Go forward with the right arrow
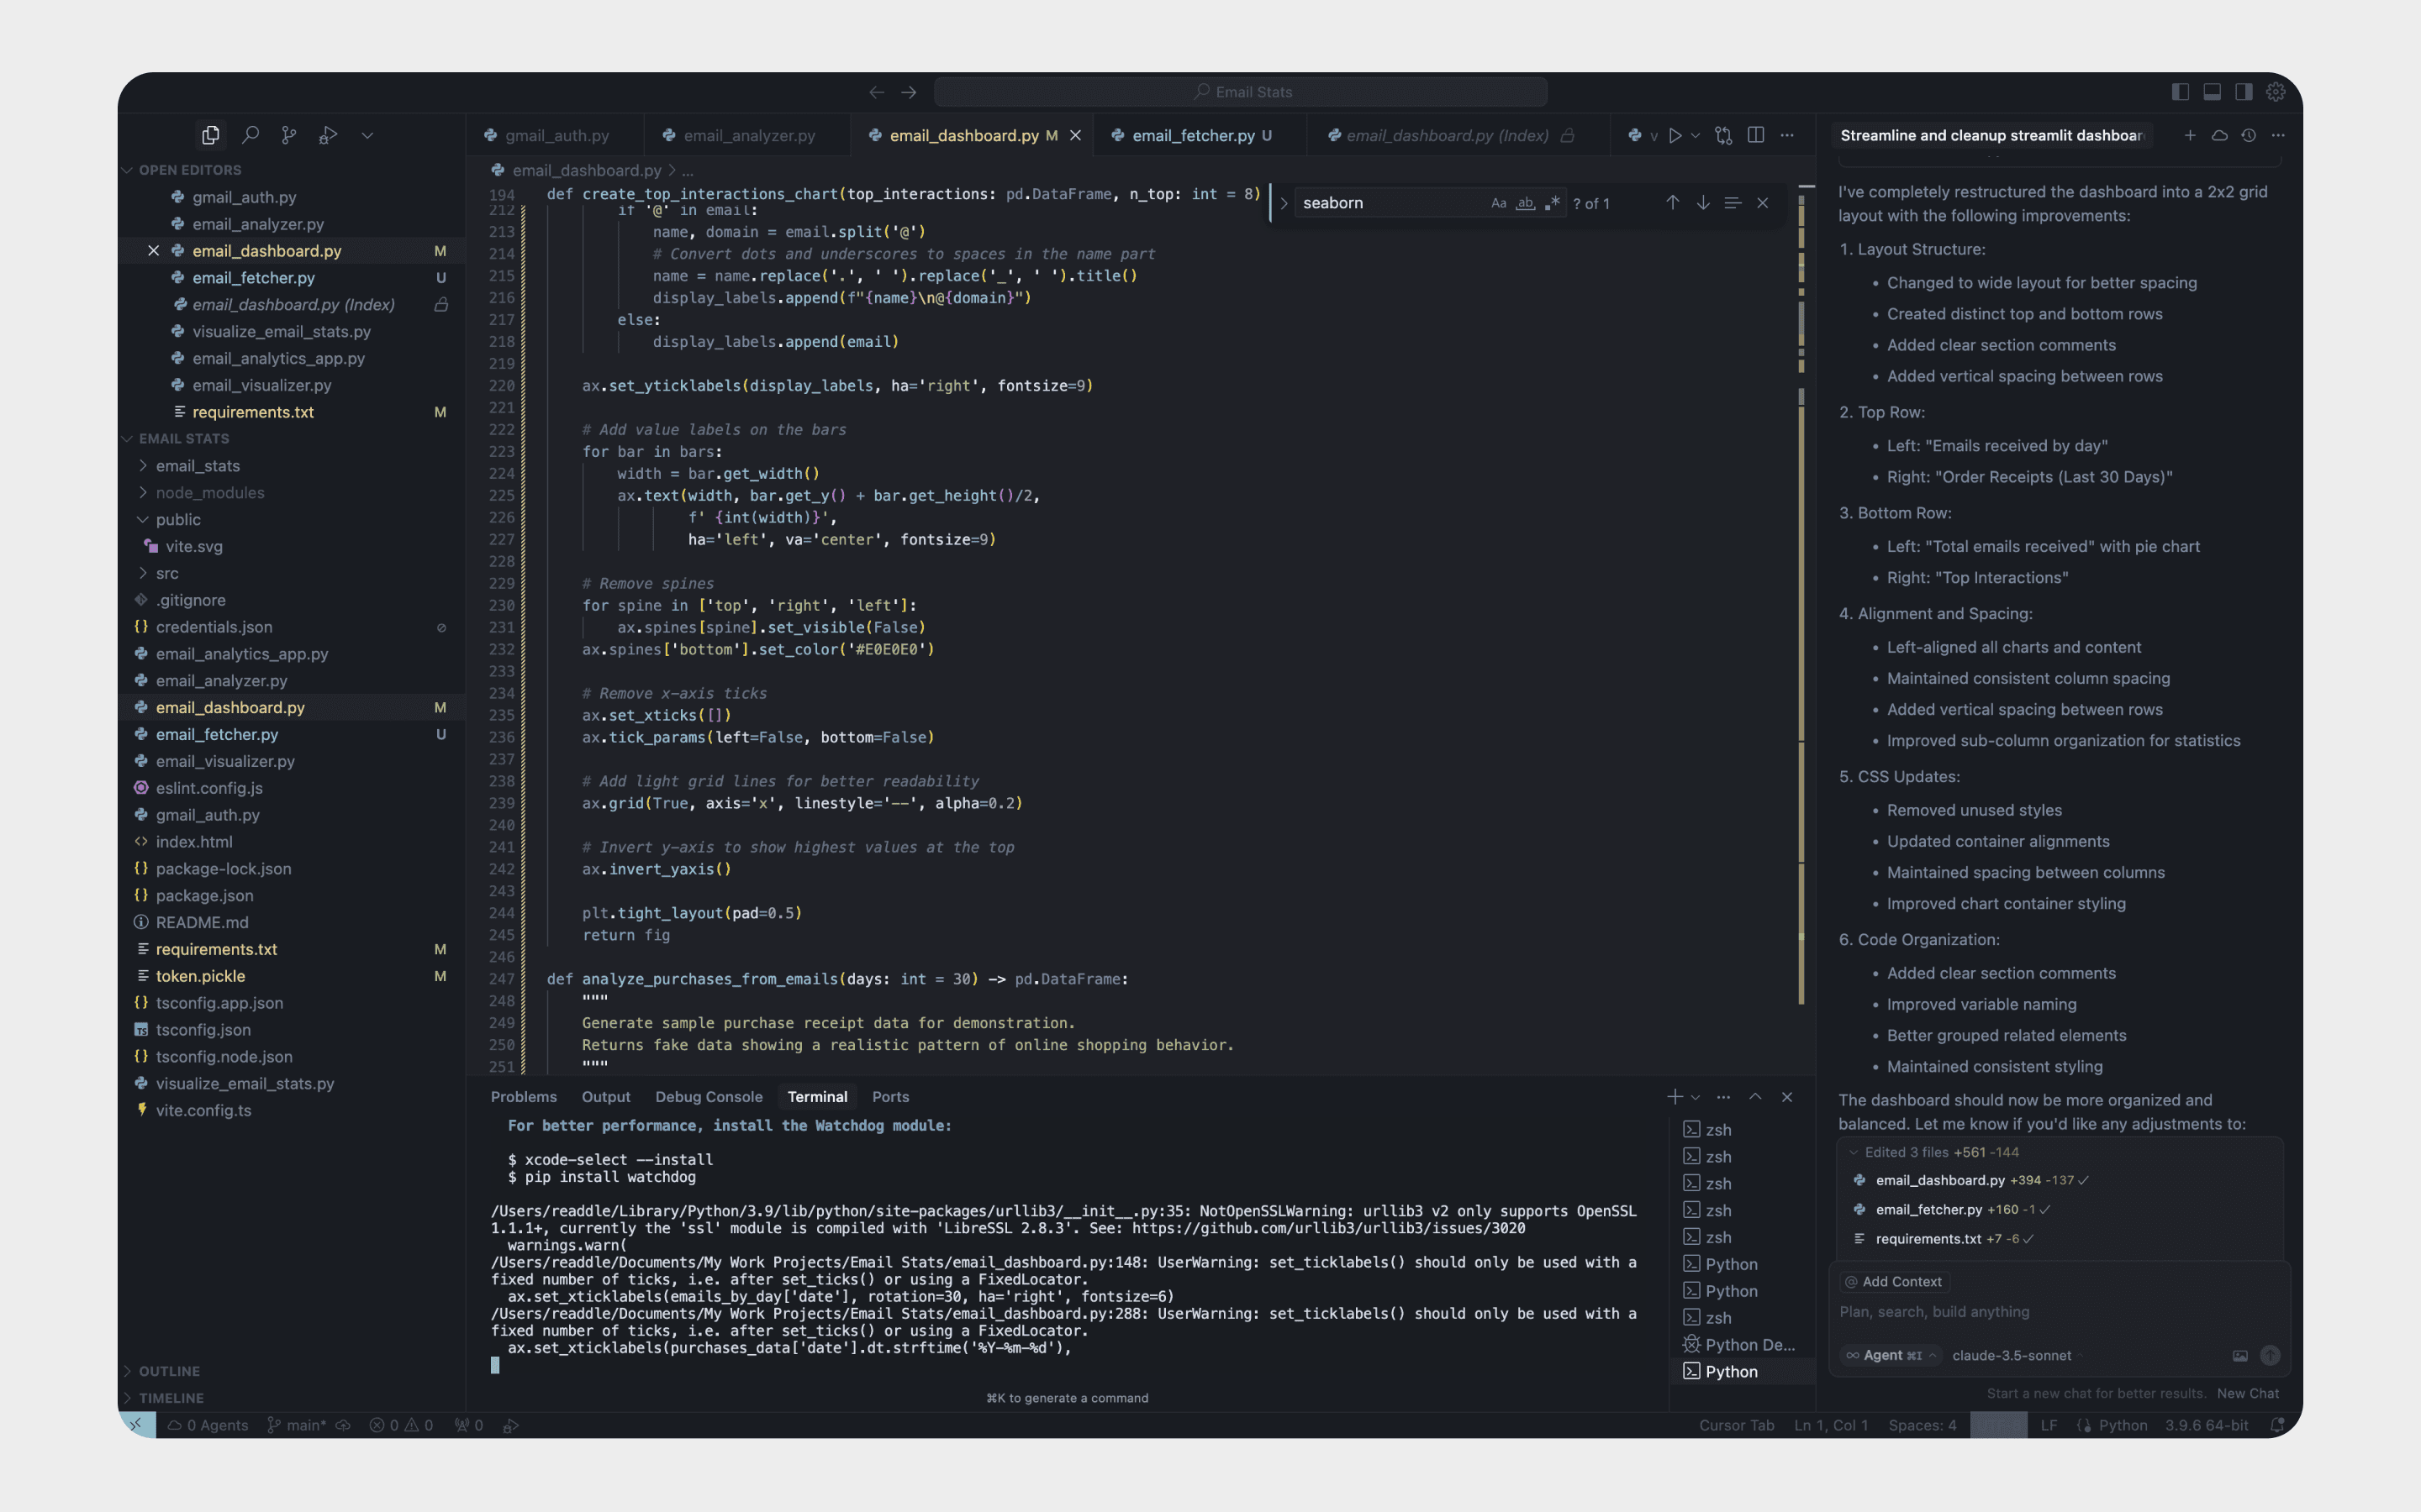This screenshot has height=1512, width=2421. coord(909,92)
